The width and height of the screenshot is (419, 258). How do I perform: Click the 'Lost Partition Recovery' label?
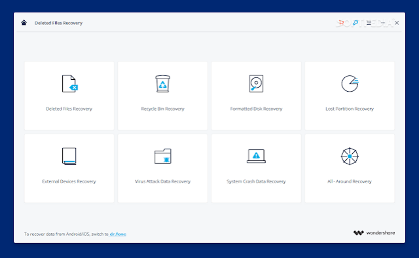click(x=350, y=109)
